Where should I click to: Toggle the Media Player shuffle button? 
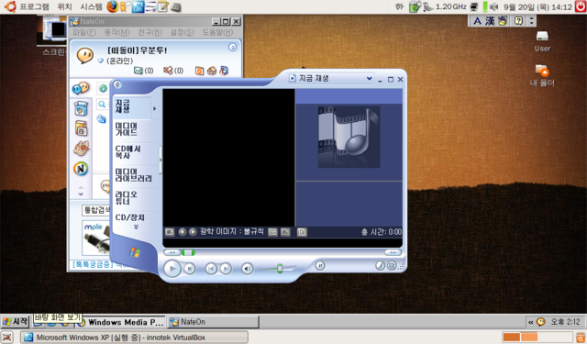(320, 265)
